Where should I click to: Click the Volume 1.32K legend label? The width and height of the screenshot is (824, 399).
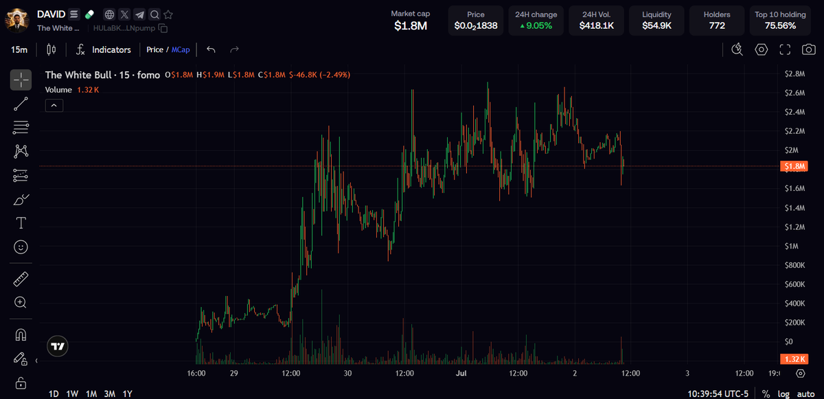(72, 90)
